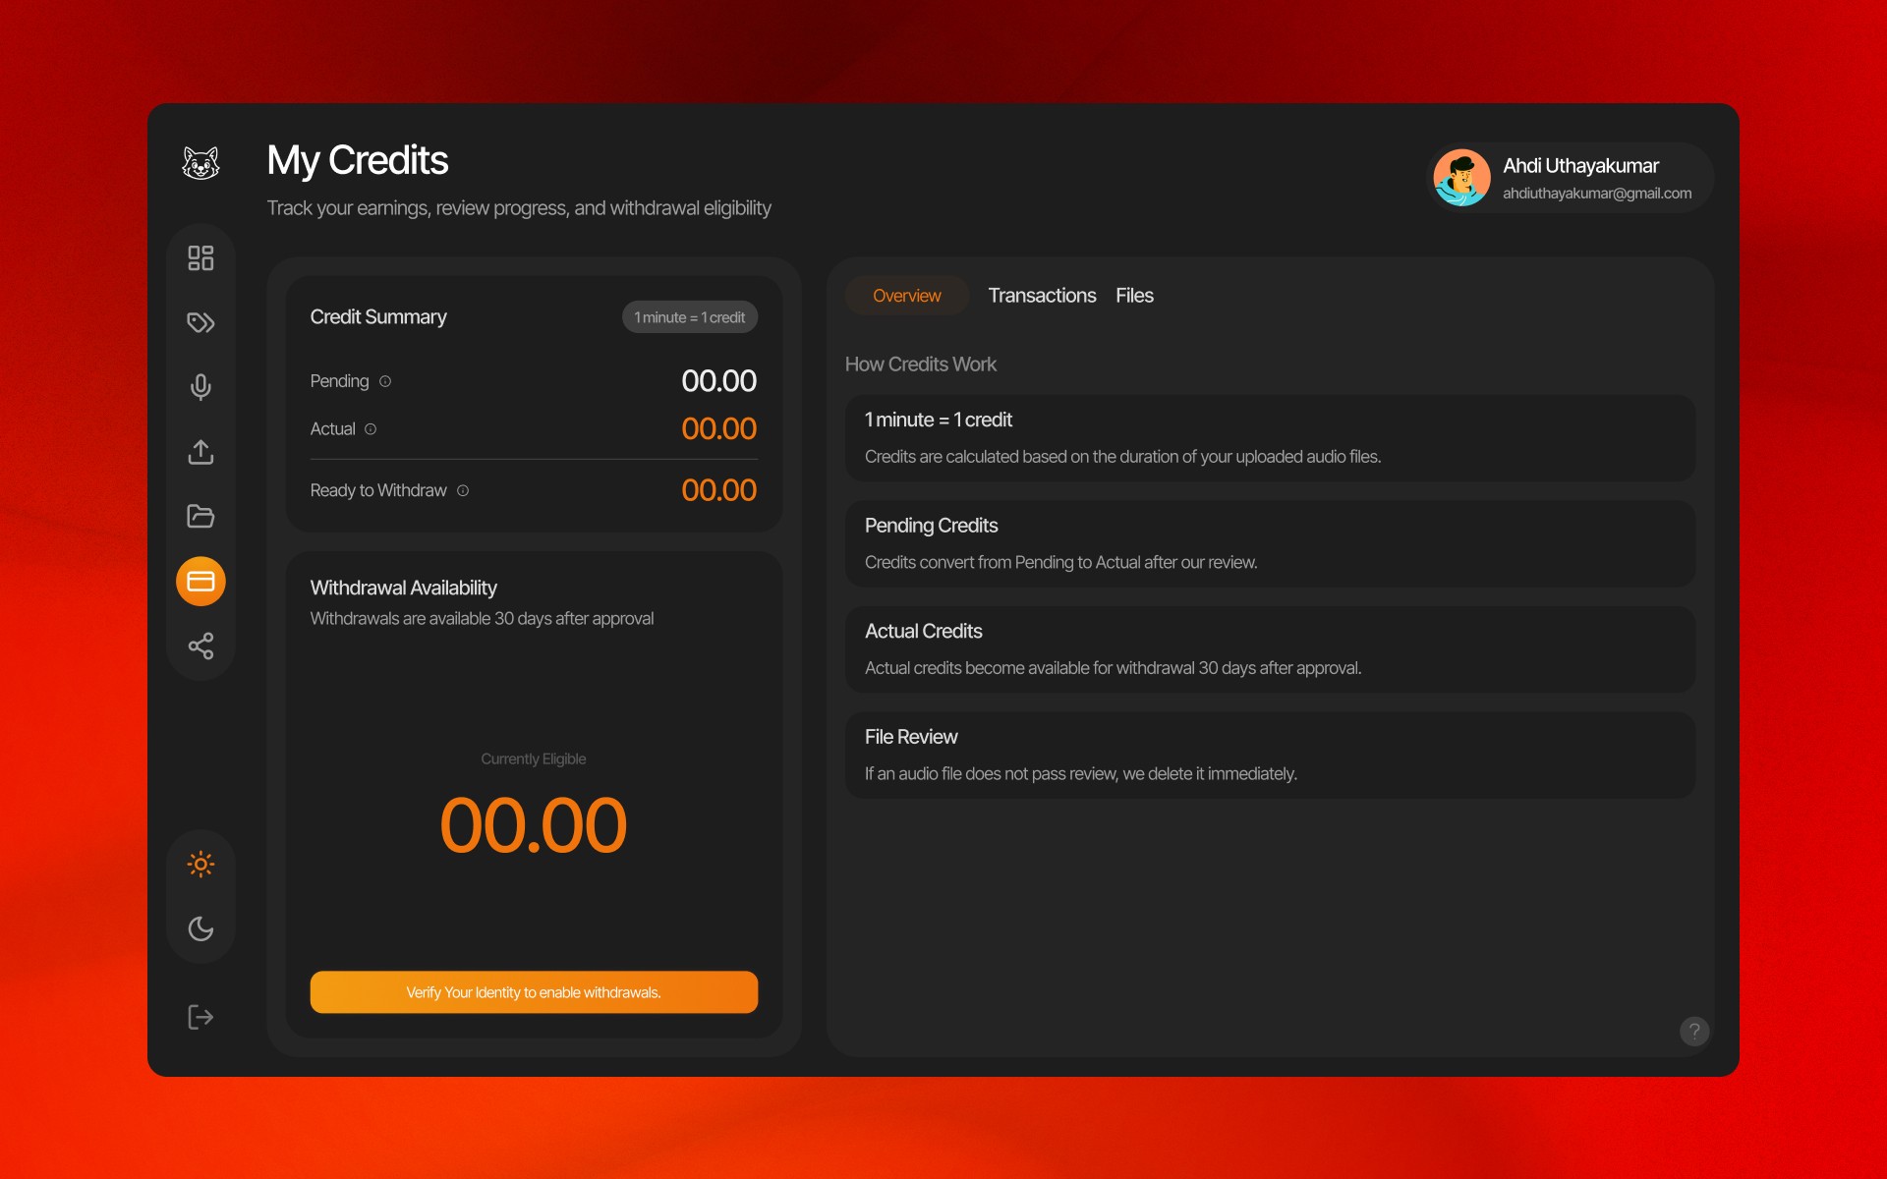Image resolution: width=1887 pixels, height=1179 pixels.
Task: Switch to the Transactions tab
Action: [x=1042, y=296]
